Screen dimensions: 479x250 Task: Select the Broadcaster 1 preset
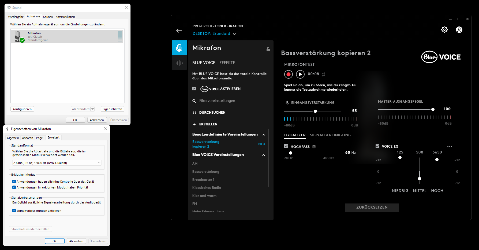203,180
